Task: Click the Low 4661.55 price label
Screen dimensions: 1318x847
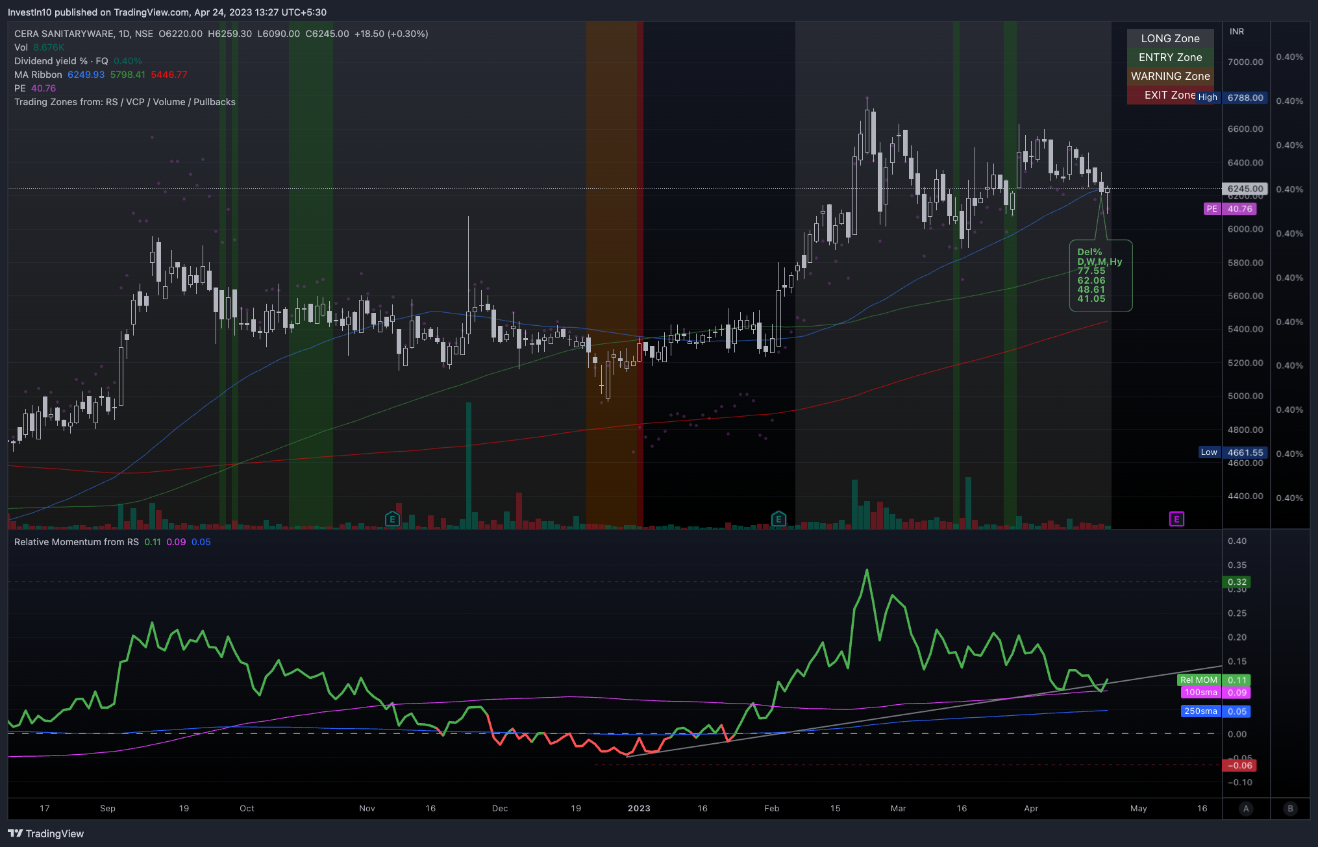Action: click(x=1233, y=452)
